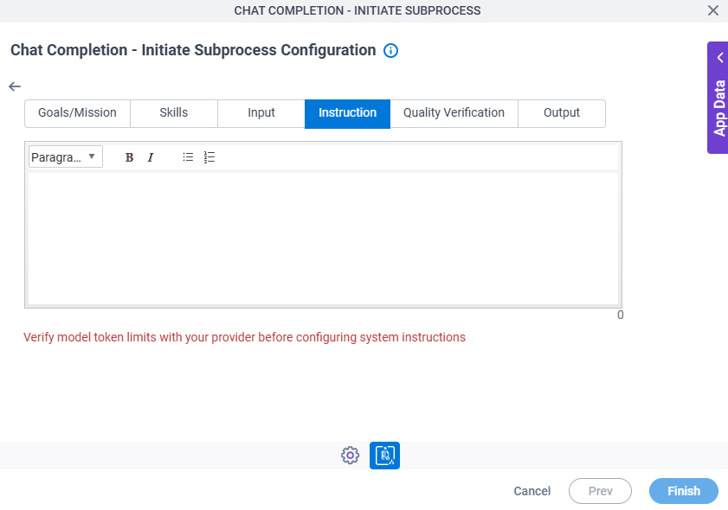
Task: Go back using the left arrow icon
Action: (15, 86)
